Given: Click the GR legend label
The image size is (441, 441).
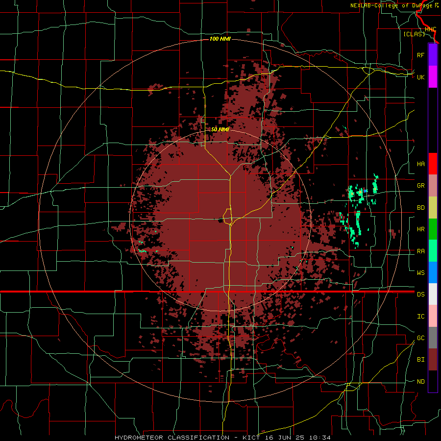Looking at the screenshot, I should pos(420,186).
